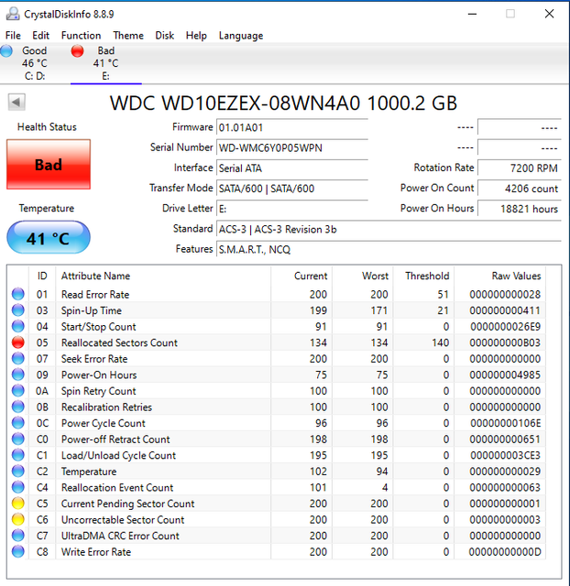Click the blue status icon for Reallocation Event Count

[18, 487]
